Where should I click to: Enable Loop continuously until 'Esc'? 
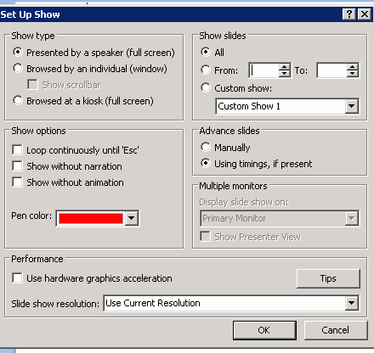(17, 150)
